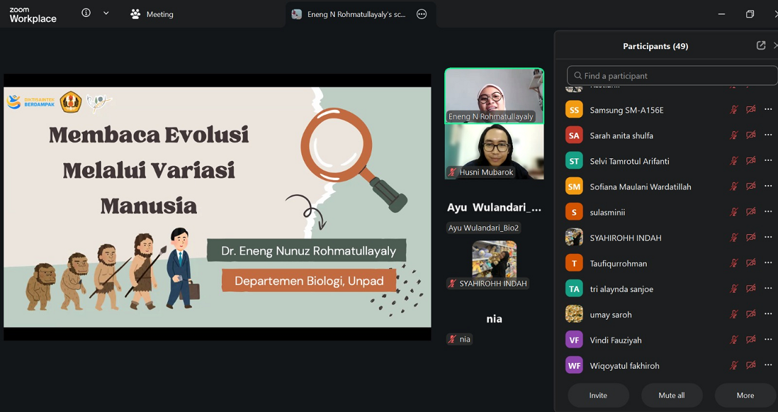Open the More button below the participant list
The height and width of the screenshot is (412, 778).
746,395
